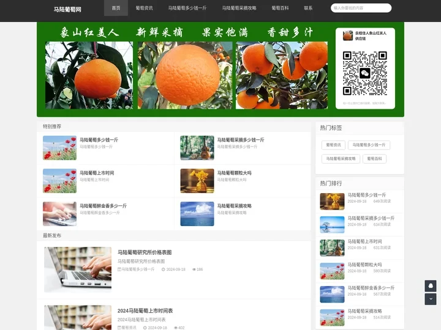The image size is (441, 330).
Task: Open latest post 马陆葡萄研究所价格表图
Action: (145, 252)
